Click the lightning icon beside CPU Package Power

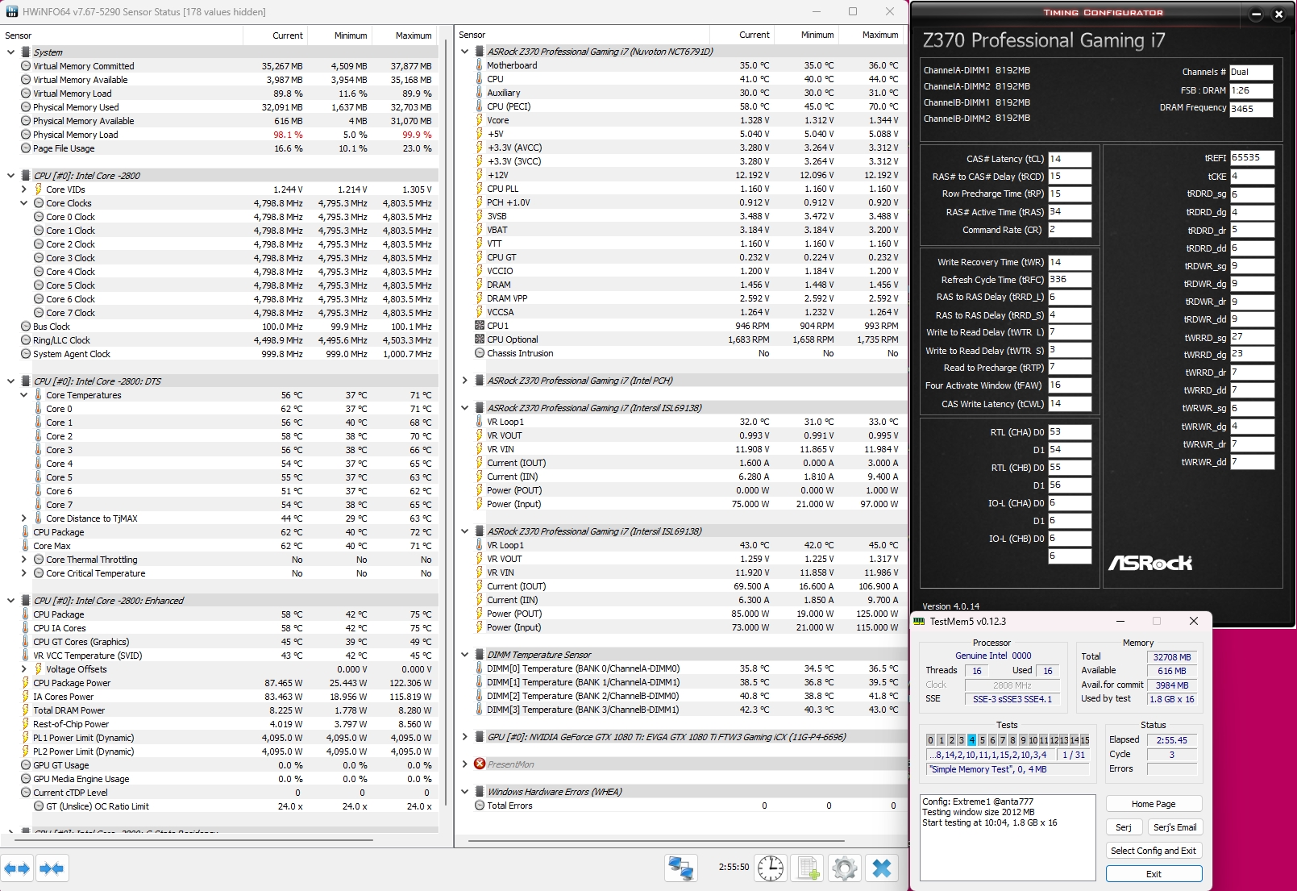point(26,683)
